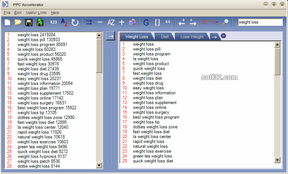Switch to the Lose Weight tab
The image size is (288, 174).
coord(192,37)
